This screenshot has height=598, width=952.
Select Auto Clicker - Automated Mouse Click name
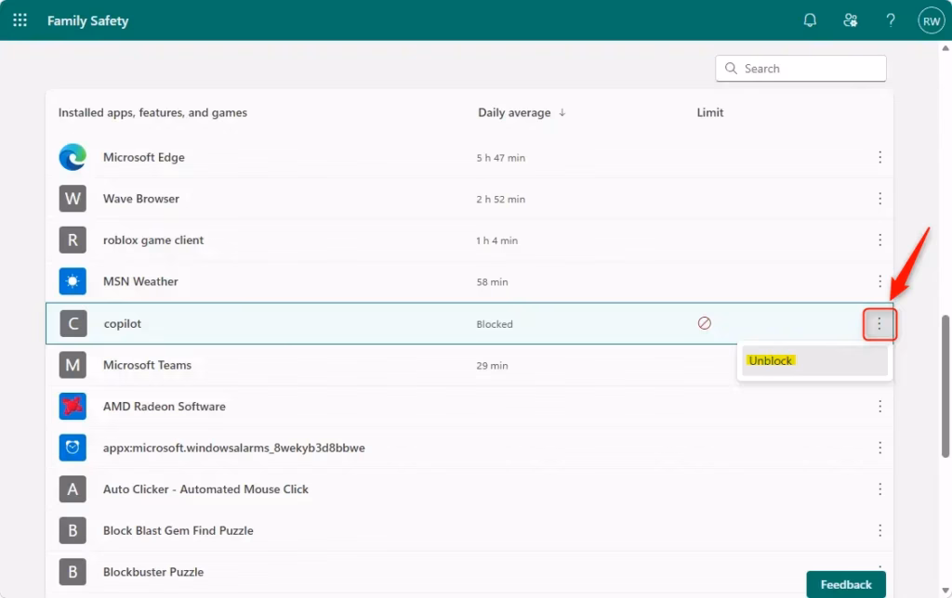coord(205,488)
